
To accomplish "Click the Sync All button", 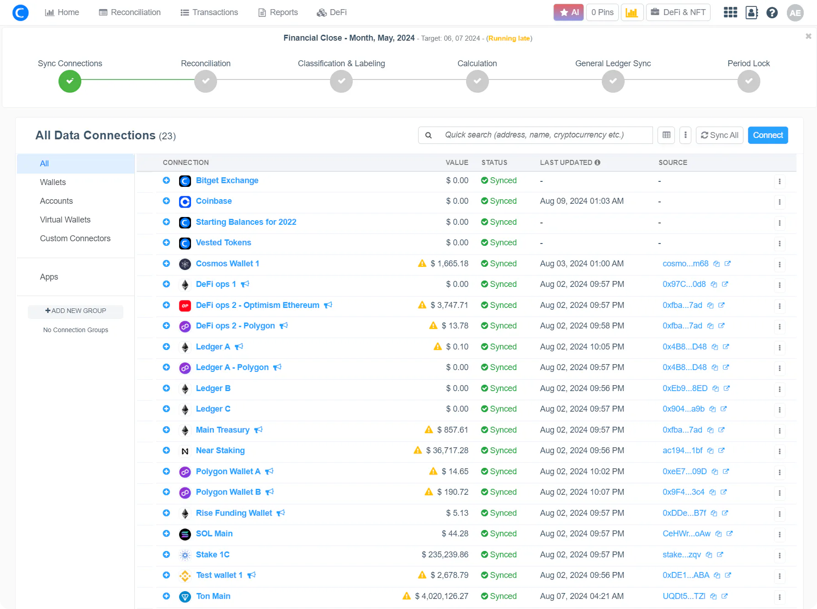I will coord(720,135).
